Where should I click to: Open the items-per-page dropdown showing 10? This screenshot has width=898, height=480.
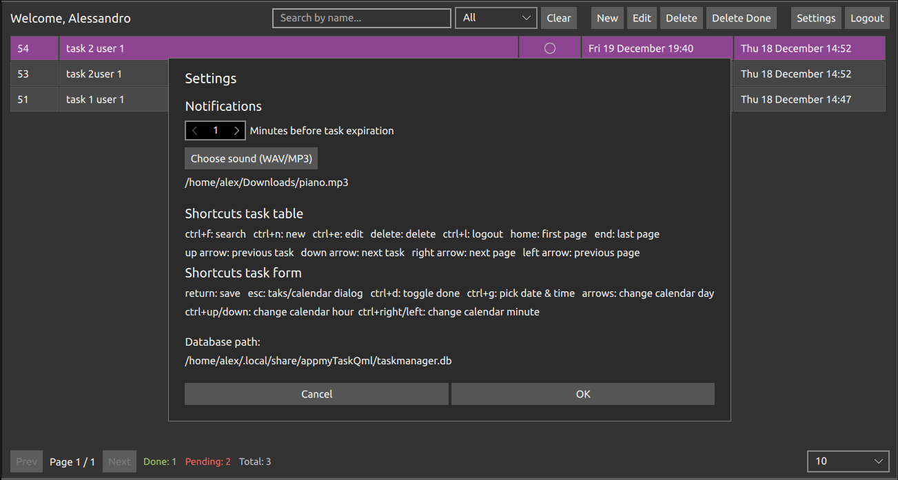click(x=848, y=461)
